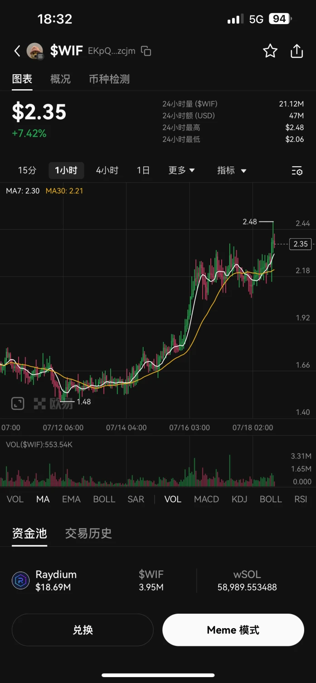Open the 交易历史 tab
Image resolution: width=316 pixels, height=683 pixels.
click(88, 533)
